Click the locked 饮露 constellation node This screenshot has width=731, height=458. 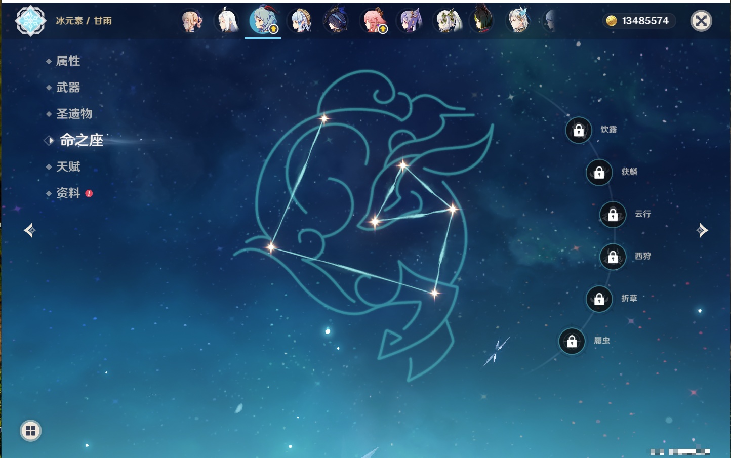(579, 131)
